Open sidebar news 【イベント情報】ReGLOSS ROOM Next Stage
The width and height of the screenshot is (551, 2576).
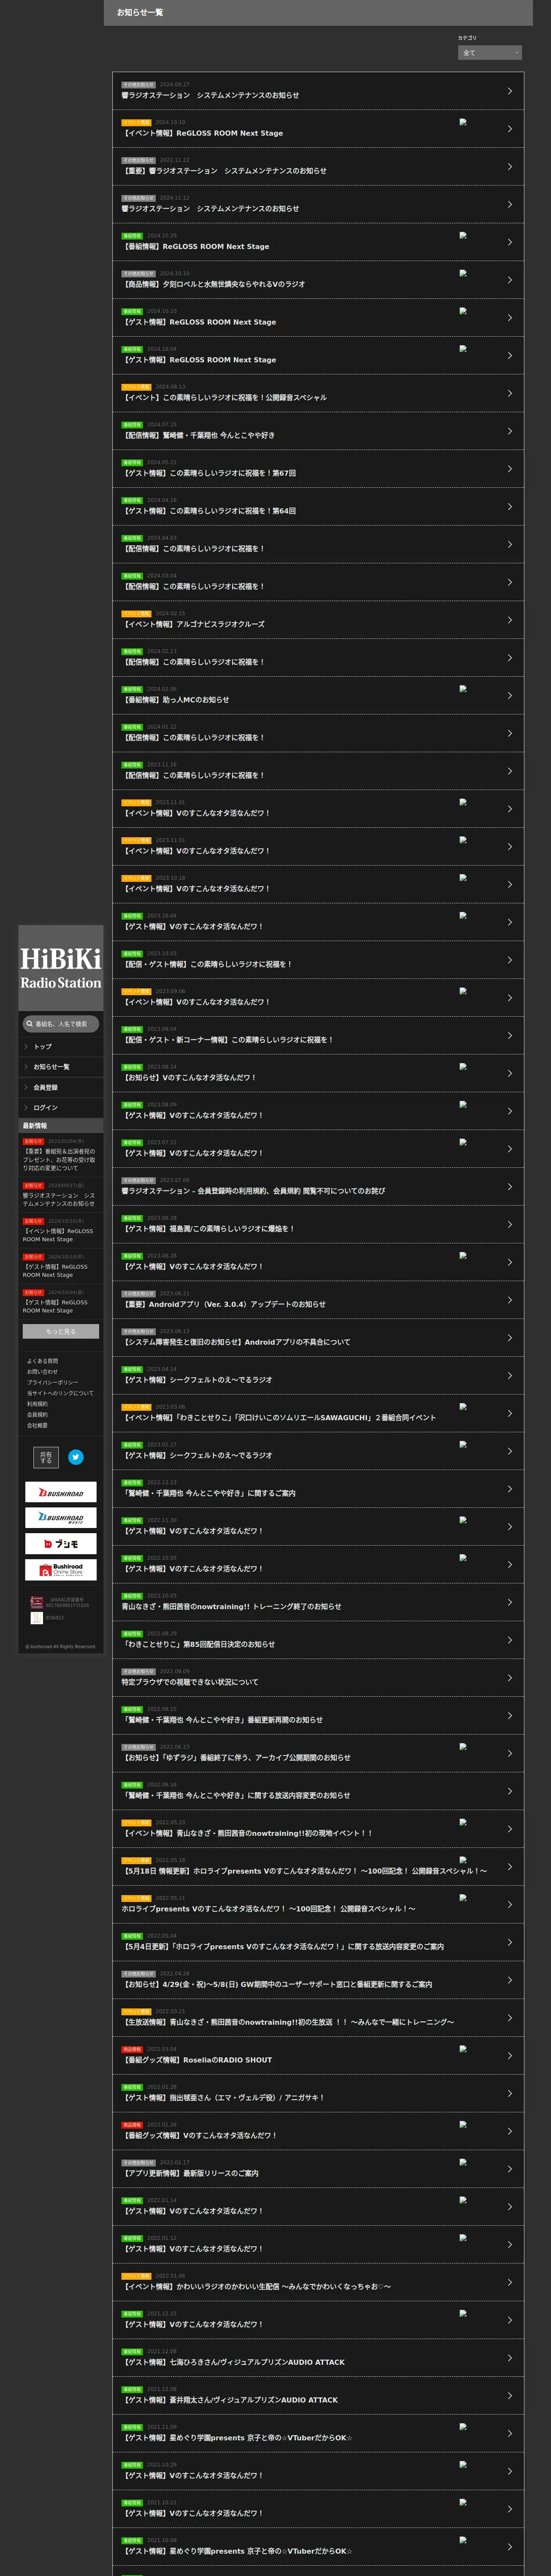(x=60, y=1231)
